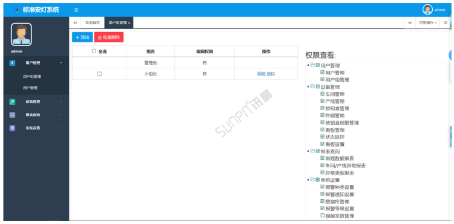Click the hamburger menu icon in header

click(76, 10)
